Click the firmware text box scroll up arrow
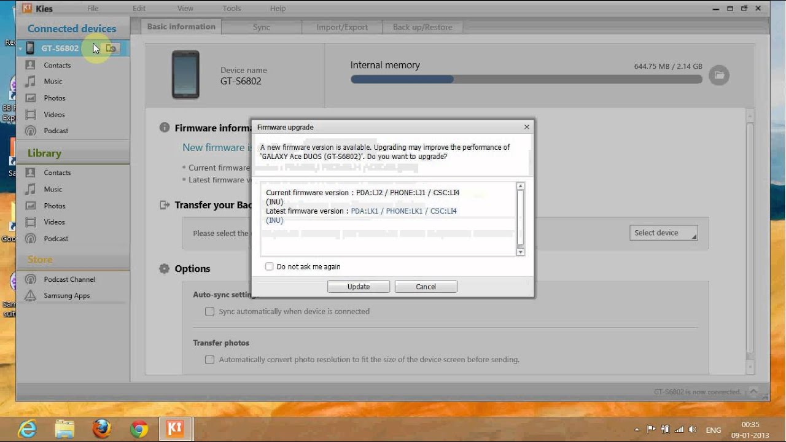 pos(520,186)
